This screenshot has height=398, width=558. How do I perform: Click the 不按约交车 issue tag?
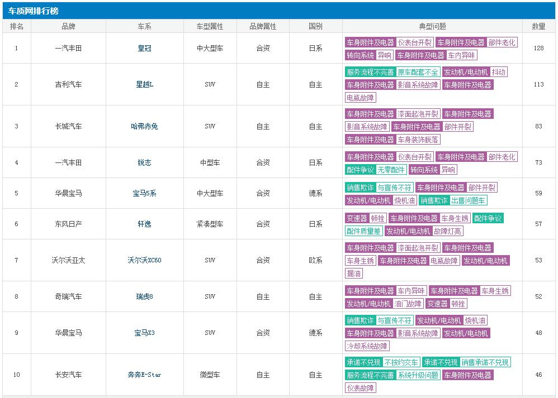click(x=401, y=362)
